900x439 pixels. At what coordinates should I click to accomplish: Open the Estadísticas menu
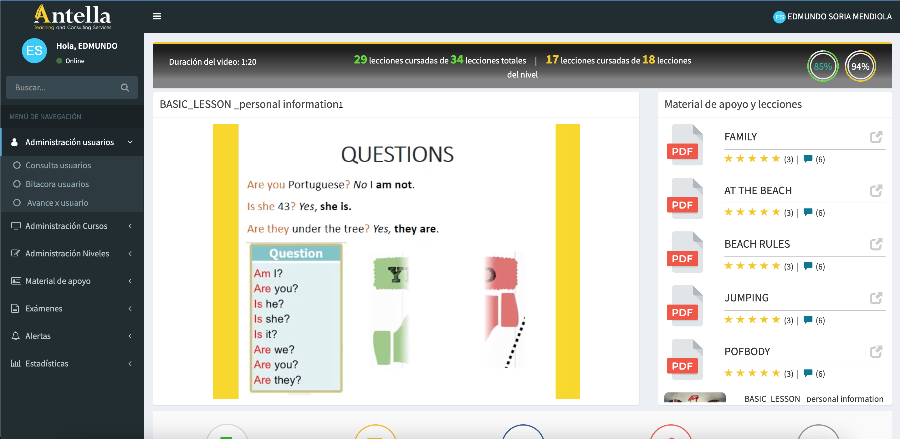point(72,364)
